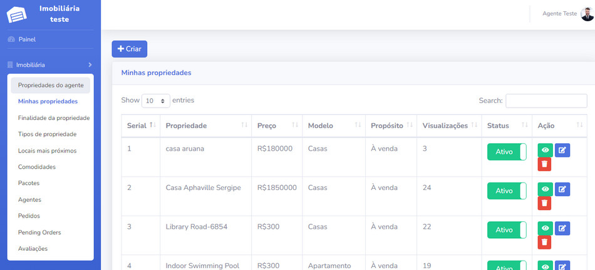
Task: Sort table by Serial column
Action: (x=140, y=126)
